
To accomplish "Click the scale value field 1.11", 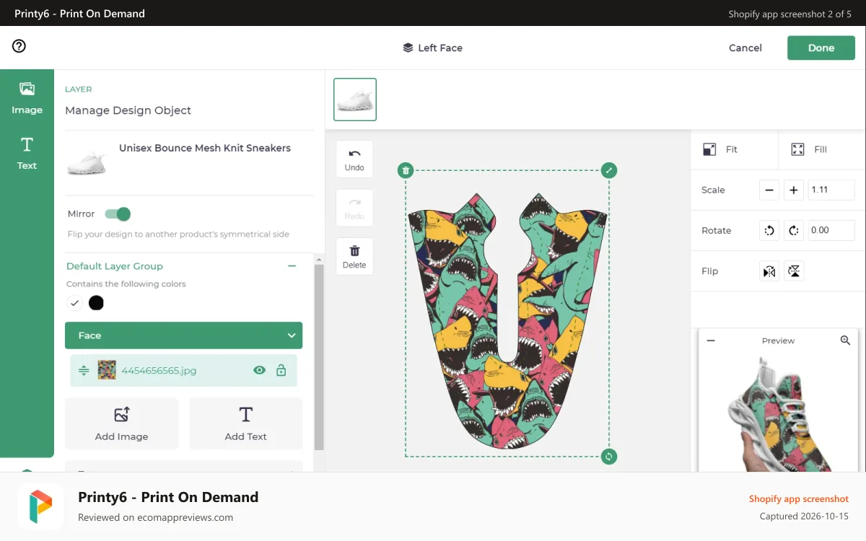I will tap(831, 190).
